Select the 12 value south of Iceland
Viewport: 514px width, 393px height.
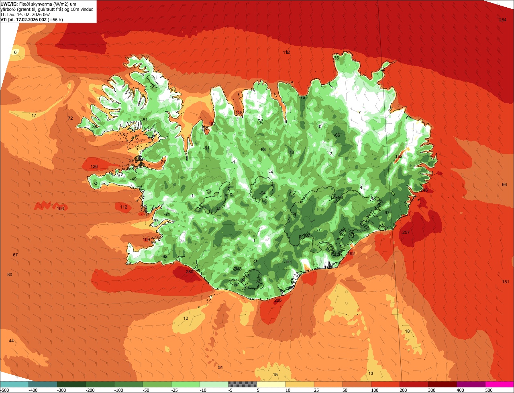pos(186,318)
